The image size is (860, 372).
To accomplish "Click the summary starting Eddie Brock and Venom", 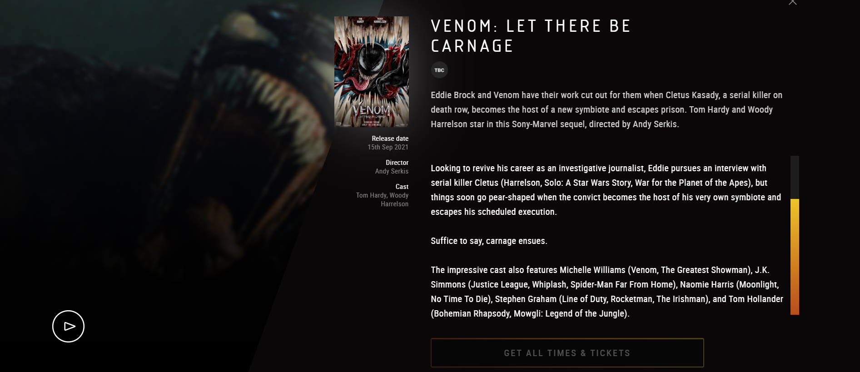I will point(606,109).
